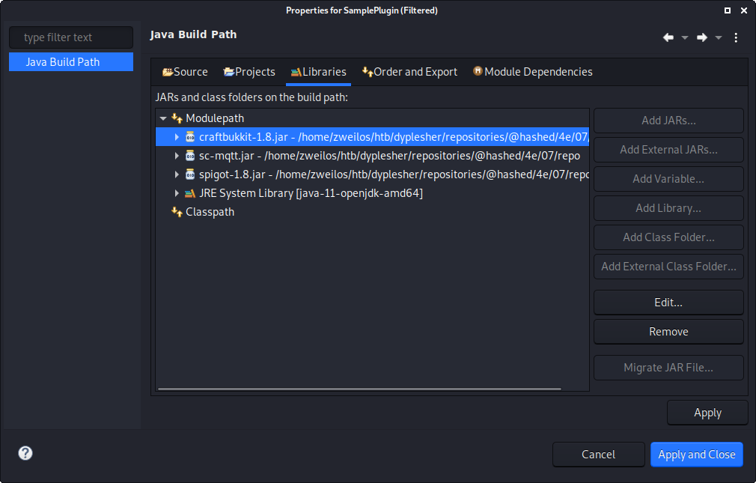Click the craftbukkit-1.8.jar file icon
The width and height of the screenshot is (756, 483).
pyautogui.click(x=190, y=137)
